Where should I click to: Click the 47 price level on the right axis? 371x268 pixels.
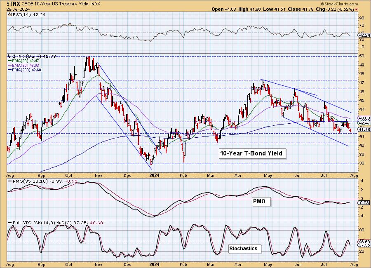362,83
